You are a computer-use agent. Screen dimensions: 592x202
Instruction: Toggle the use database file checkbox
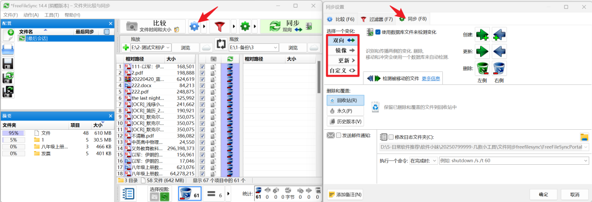(x=378, y=32)
